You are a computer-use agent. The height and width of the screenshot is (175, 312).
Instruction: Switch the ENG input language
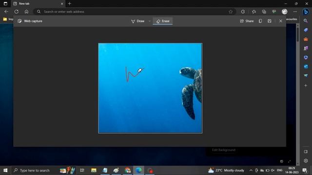click(279, 170)
